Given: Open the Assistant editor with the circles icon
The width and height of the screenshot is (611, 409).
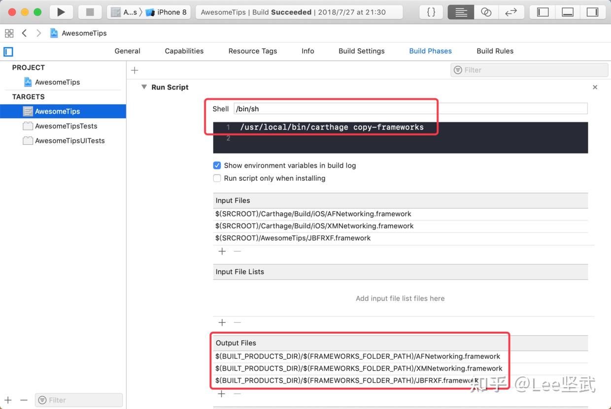Looking at the screenshot, I should click(x=486, y=12).
